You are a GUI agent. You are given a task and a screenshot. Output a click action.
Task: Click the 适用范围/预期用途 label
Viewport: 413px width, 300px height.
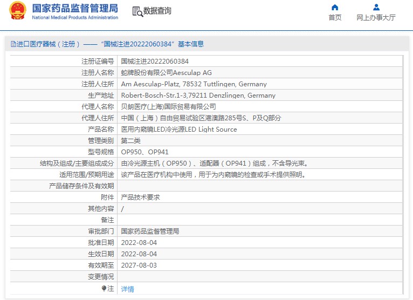coord(87,174)
